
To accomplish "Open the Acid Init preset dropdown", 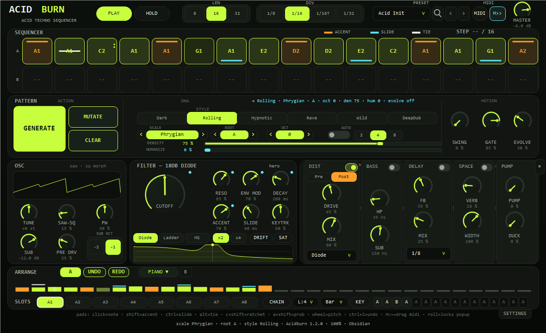I will [402, 13].
